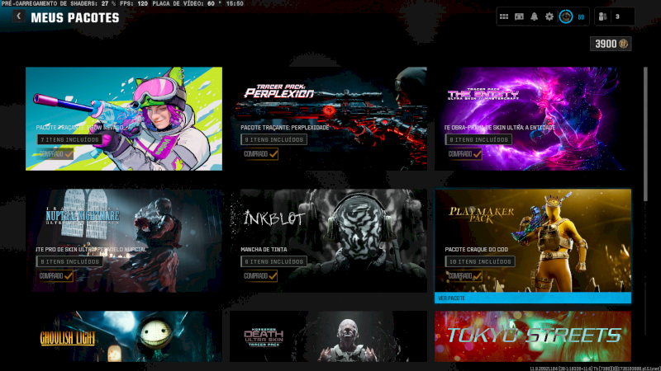This screenshot has height=371, width=661.
Task: Click Comprado badge on The Entity pack
Action: pos(464,154)
